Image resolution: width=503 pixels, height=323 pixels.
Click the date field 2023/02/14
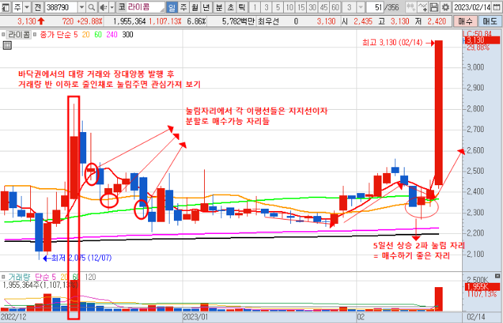pos(473,7)
